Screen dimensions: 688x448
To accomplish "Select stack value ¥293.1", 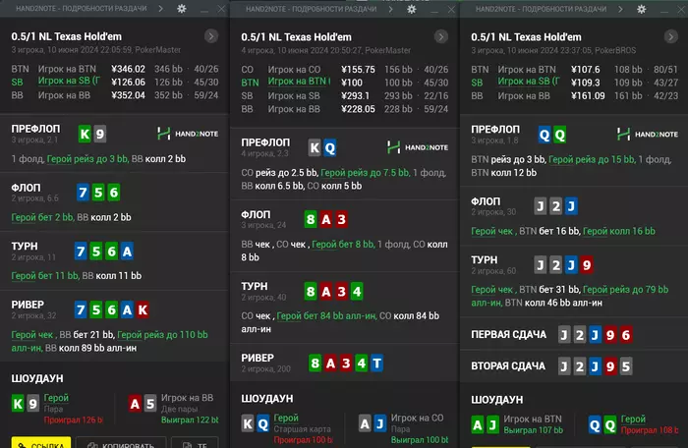I will click(356, 95).
